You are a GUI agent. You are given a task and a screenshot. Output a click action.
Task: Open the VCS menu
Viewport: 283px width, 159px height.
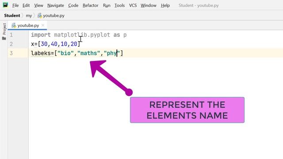click(x=133, y=5)
